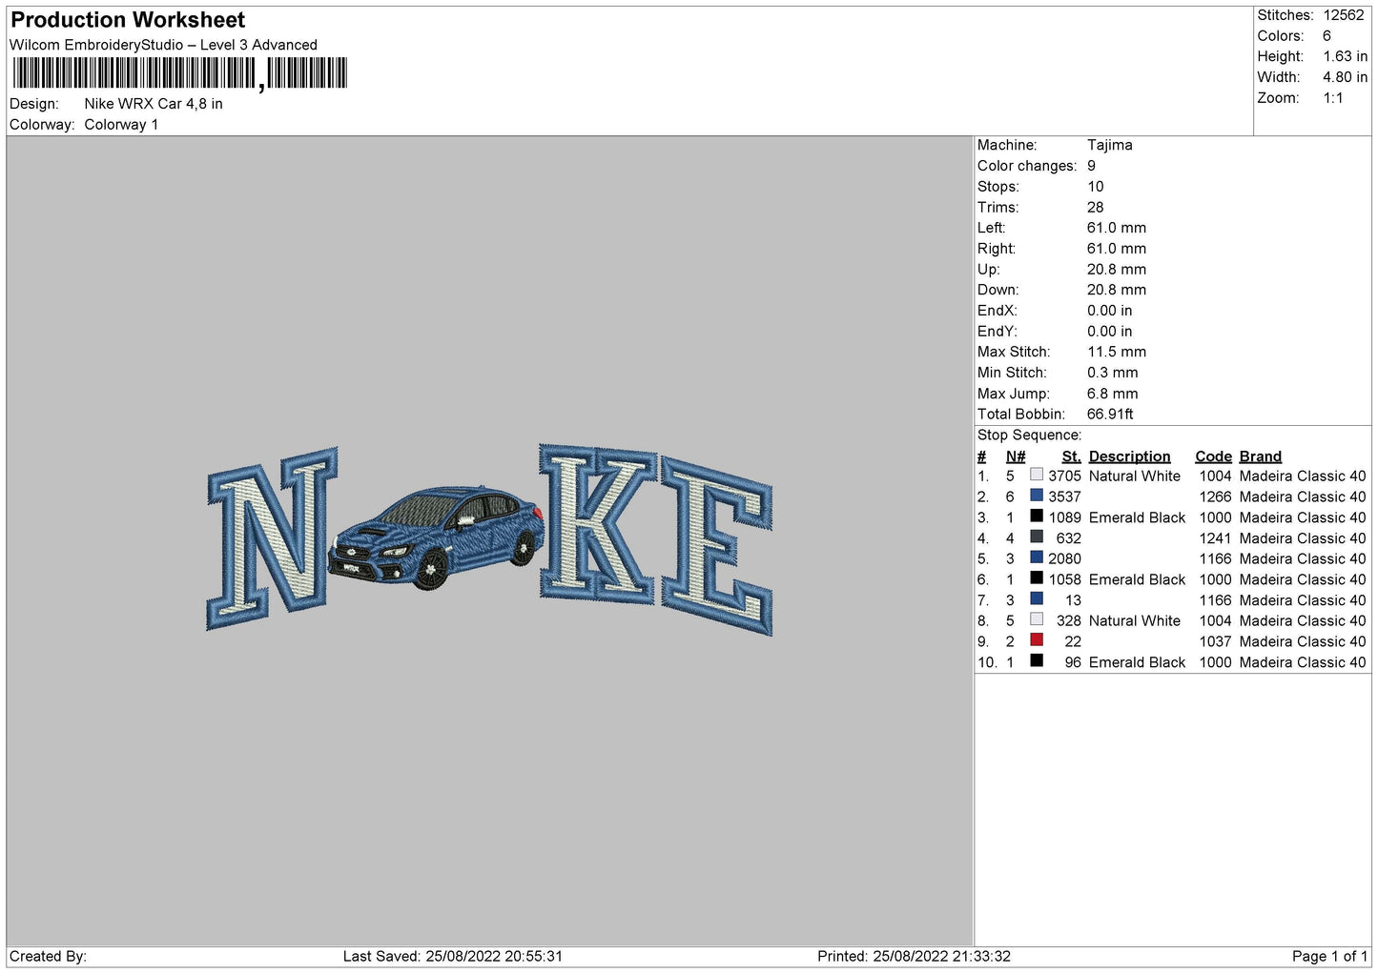Click the 'N#' column header

tap(1016, 456)
